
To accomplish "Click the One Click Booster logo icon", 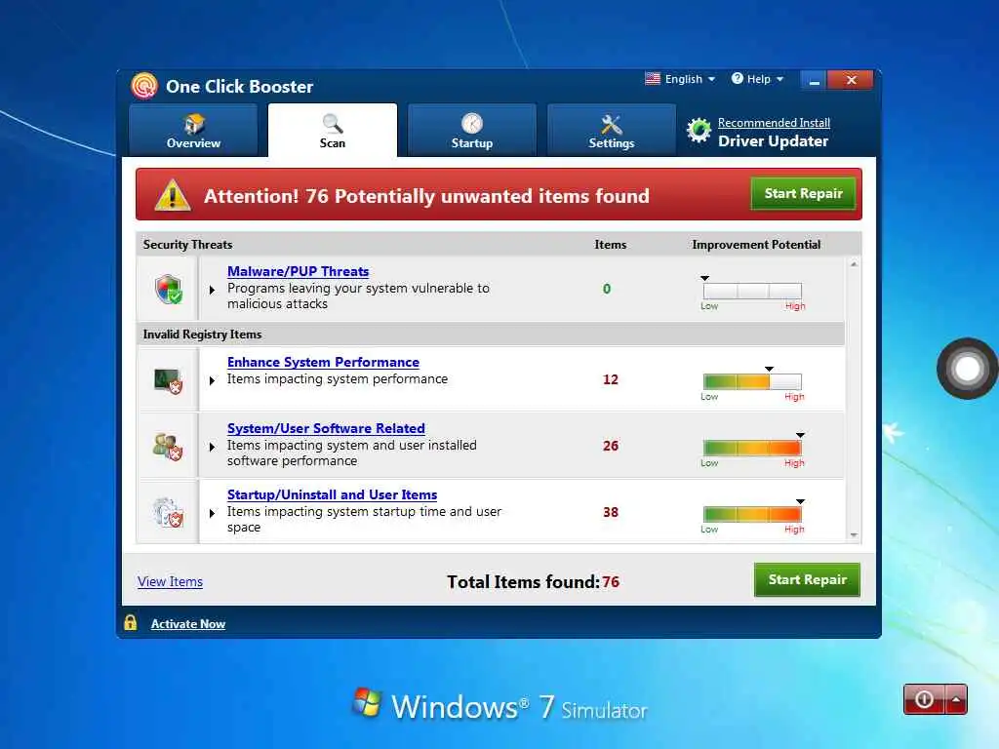I will pos(144,86).
